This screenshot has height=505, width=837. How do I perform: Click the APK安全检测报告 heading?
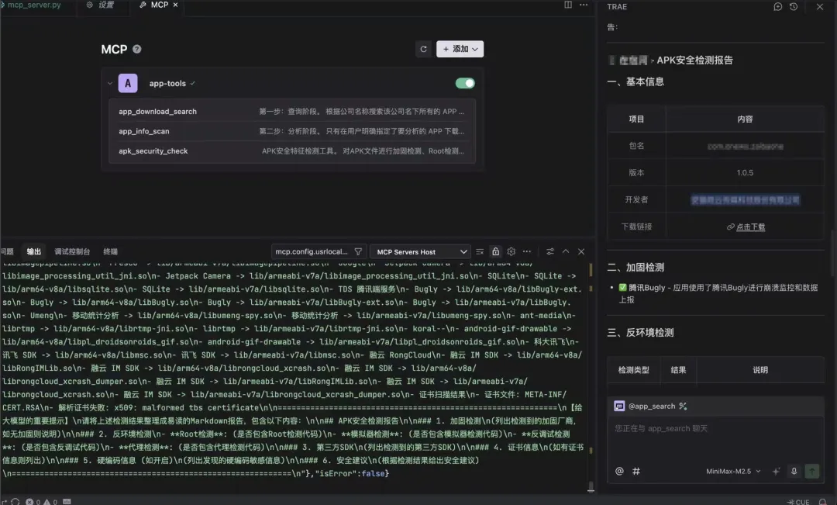click(x=694, y=60)
